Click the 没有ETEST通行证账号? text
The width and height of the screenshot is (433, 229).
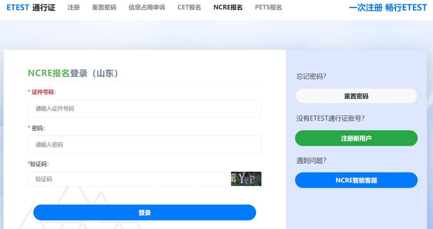pos(330,118)
